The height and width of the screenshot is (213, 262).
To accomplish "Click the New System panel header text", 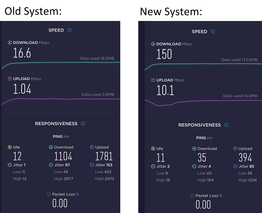I will 171,11.
